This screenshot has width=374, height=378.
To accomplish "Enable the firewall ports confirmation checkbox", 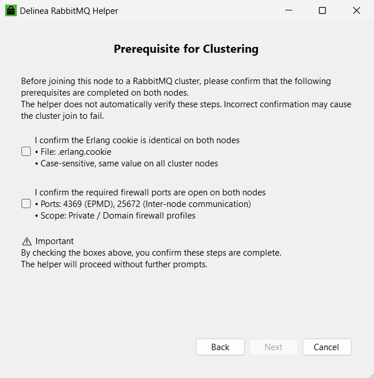I will pyautogui.click(x=26, y=204).
